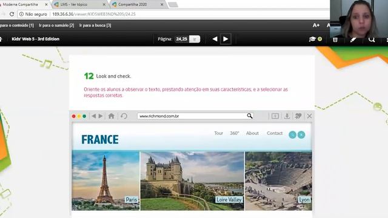Click the Look and check instruction text
Viewport: 388px width, 218px height.
coord(113,76)
